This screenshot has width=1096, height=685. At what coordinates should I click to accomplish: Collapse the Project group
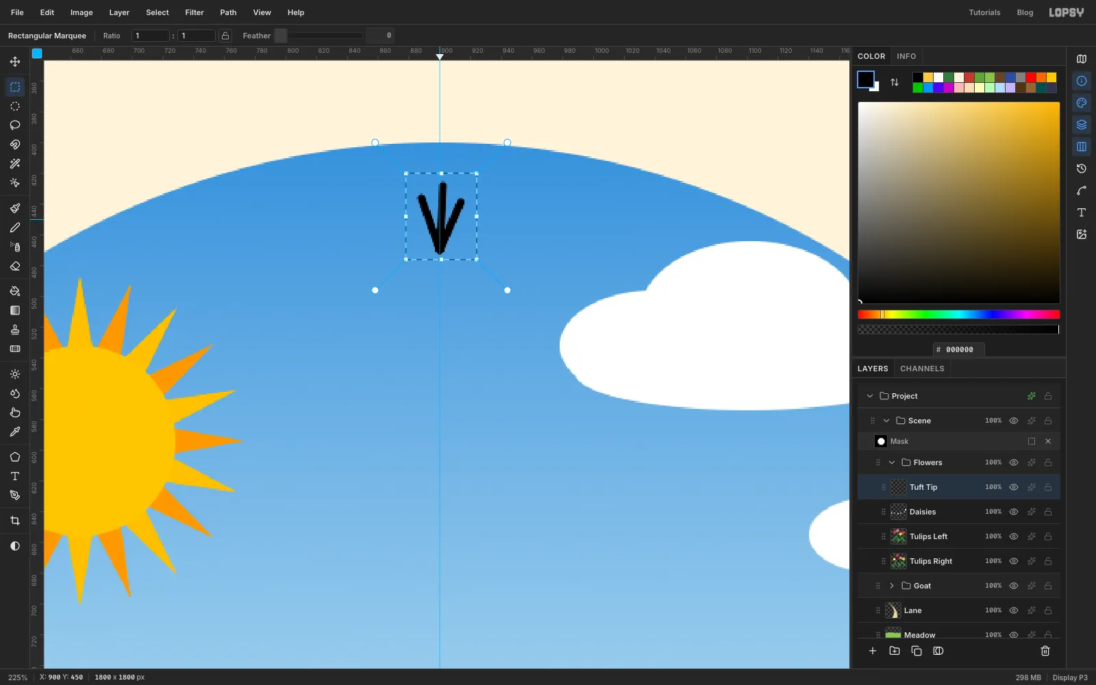(x=870, y=396)
